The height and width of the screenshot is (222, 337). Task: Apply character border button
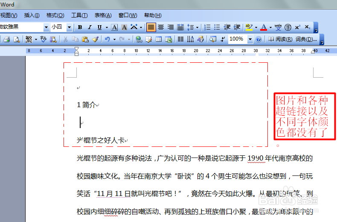pos(114,27)
